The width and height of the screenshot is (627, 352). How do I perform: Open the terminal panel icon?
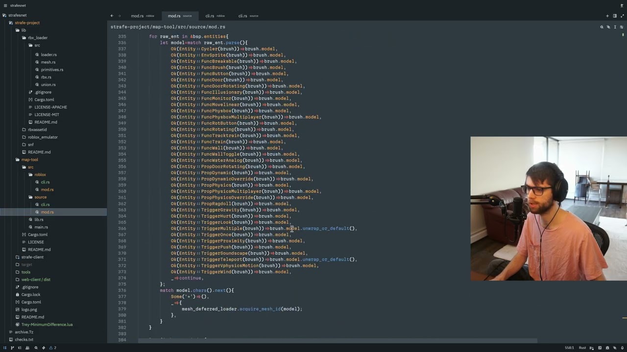click(600, 348)
